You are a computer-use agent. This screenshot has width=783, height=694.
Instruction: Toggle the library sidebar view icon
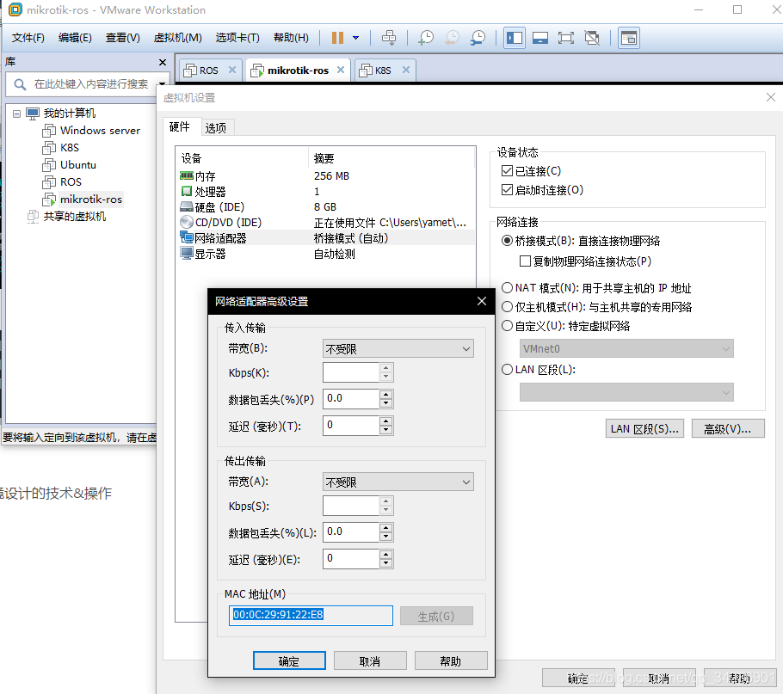515,38
